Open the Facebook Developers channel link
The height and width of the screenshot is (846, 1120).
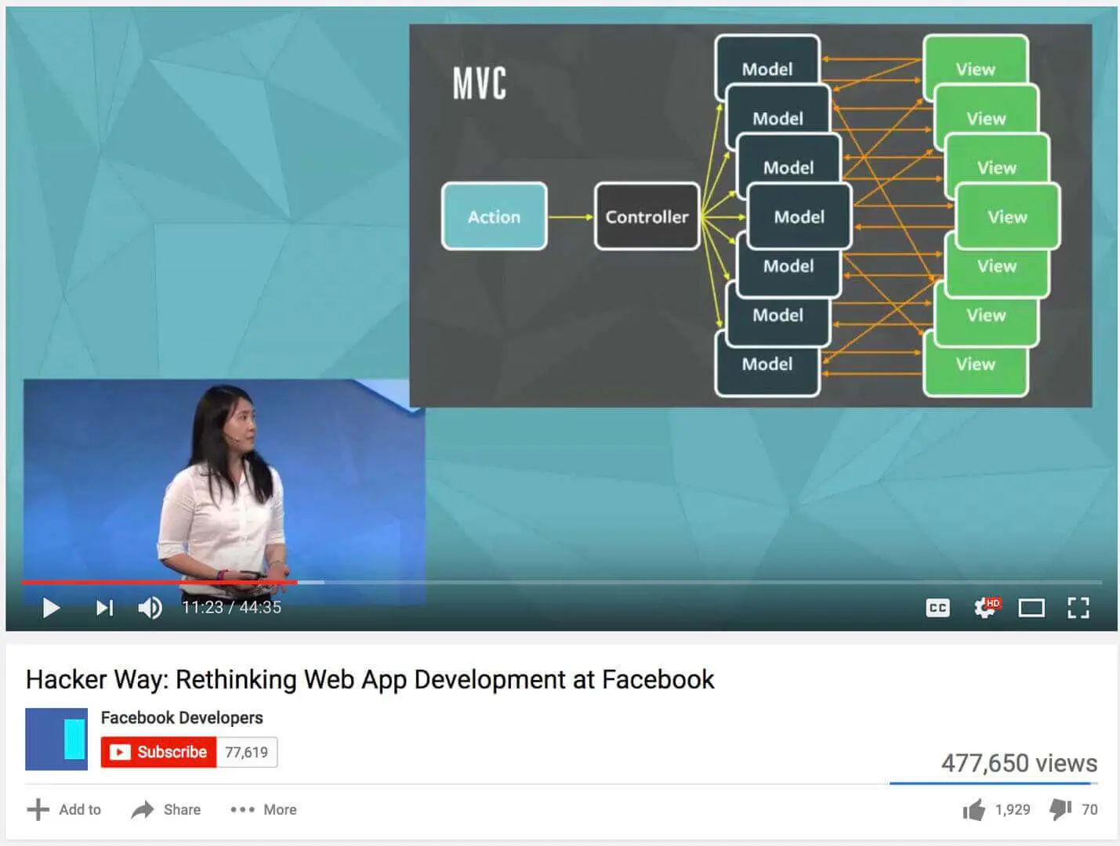[182, 718]
